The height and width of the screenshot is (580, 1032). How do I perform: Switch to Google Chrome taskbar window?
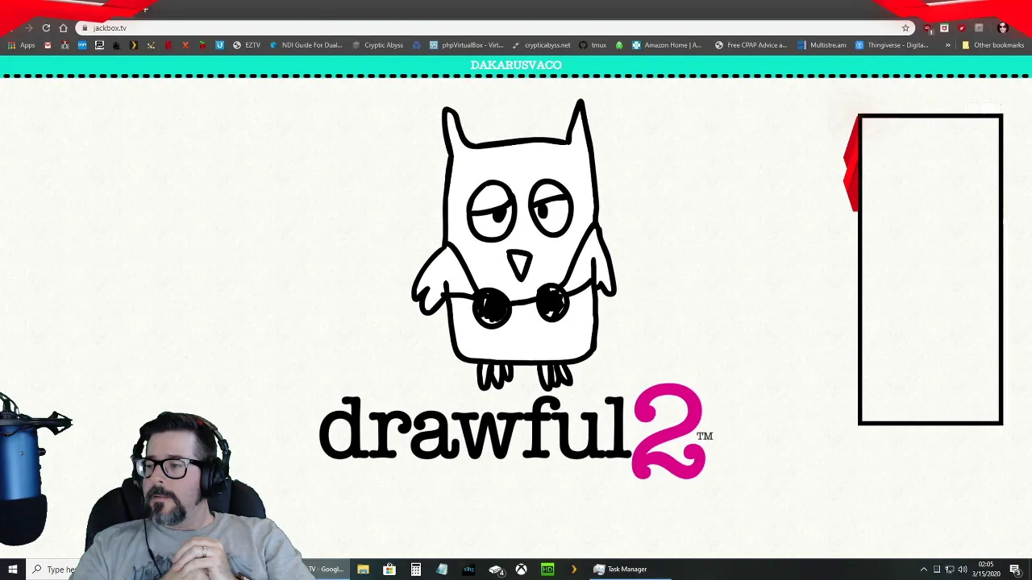[326, 570]
